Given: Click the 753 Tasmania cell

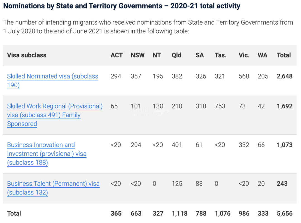Looking at the screenshot, I should pos(220,106).
